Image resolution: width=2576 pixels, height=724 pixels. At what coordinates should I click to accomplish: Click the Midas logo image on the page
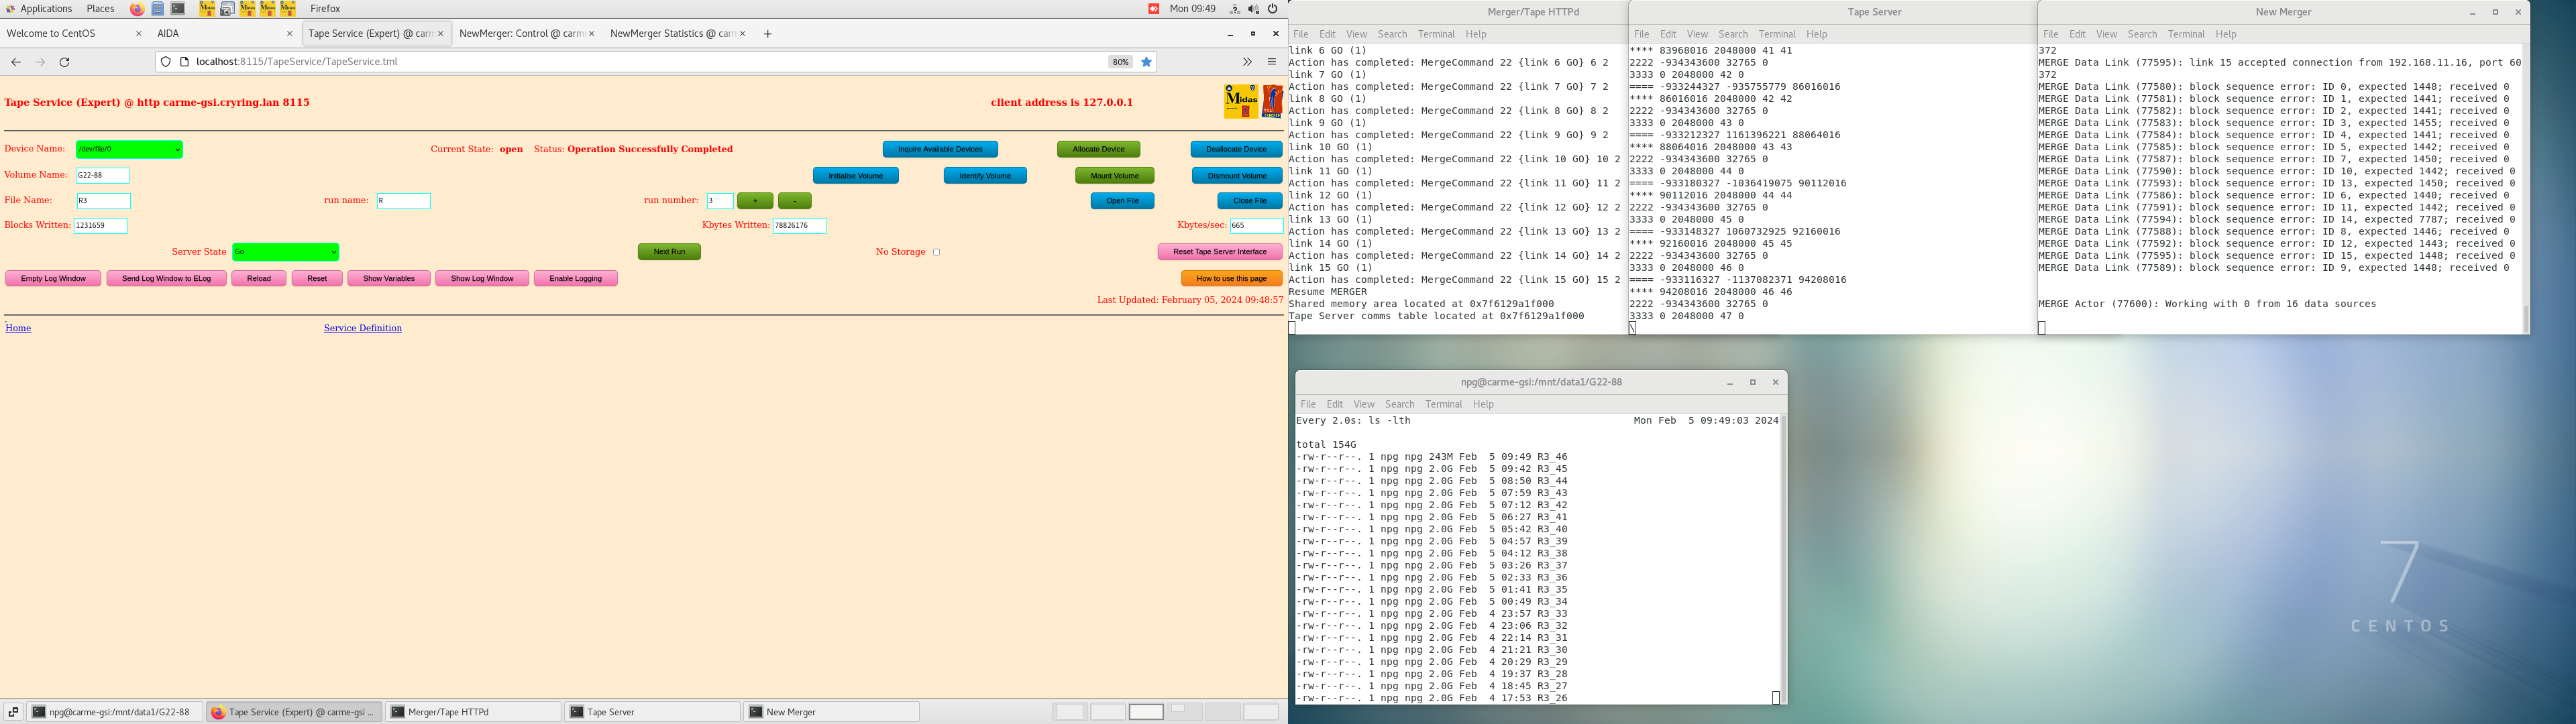[x=1241, y=101]
